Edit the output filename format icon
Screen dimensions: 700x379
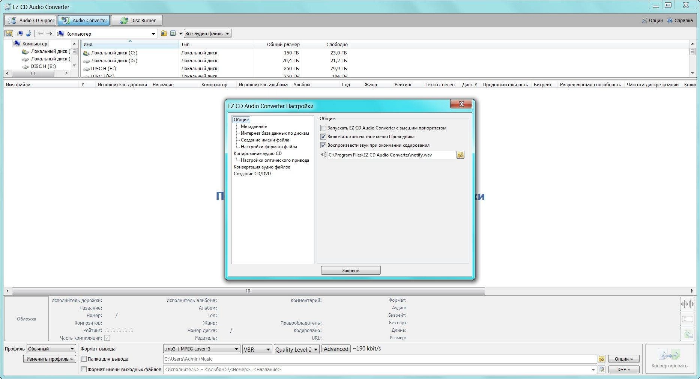click(601, 370)
